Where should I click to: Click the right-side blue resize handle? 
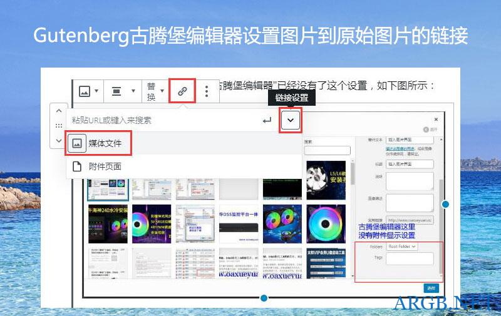[x=445, y=204]
